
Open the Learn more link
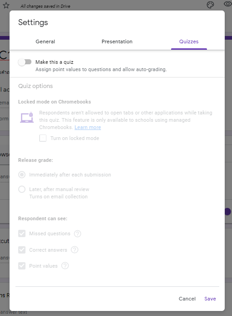88,127
